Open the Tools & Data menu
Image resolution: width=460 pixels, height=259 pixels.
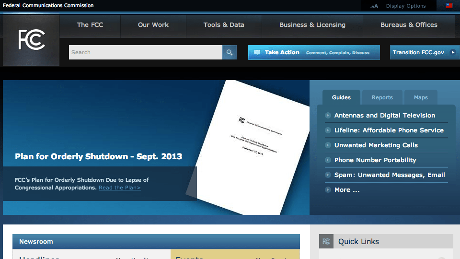224,25
